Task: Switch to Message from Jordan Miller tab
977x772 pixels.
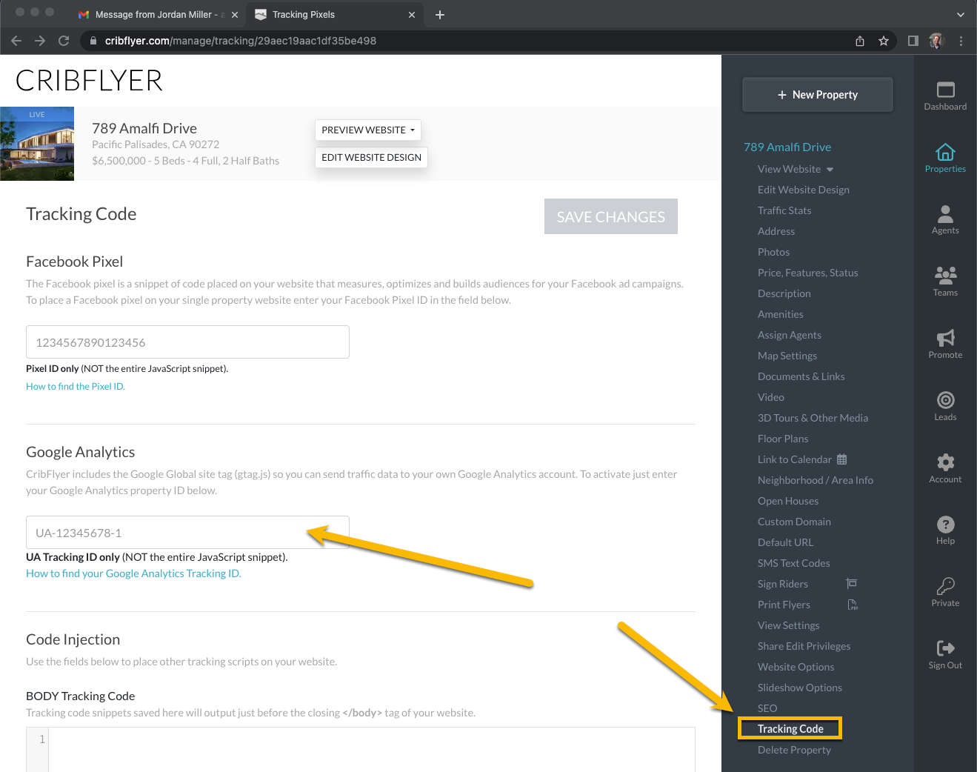Action: (158, 15)
